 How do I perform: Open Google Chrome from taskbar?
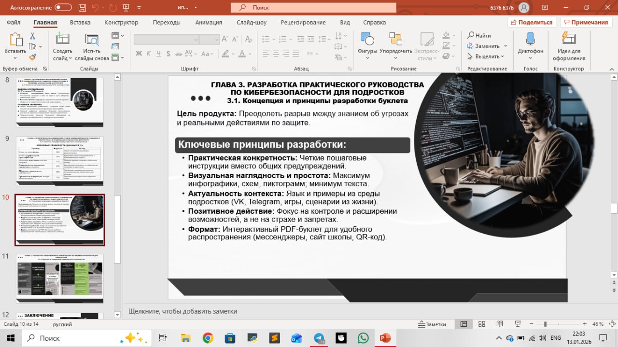208,338
